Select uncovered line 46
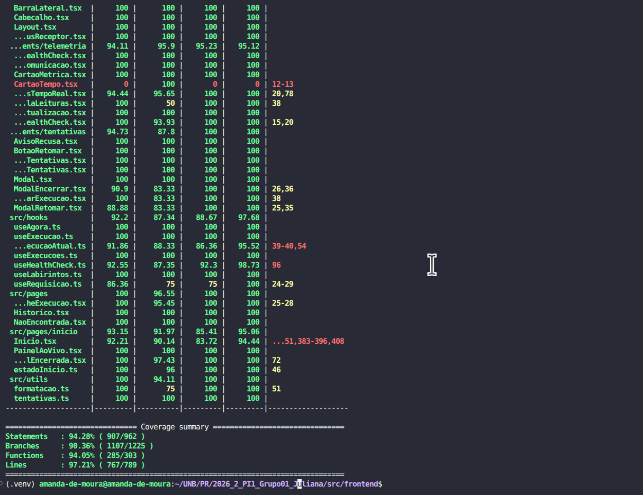 (276, 370)
